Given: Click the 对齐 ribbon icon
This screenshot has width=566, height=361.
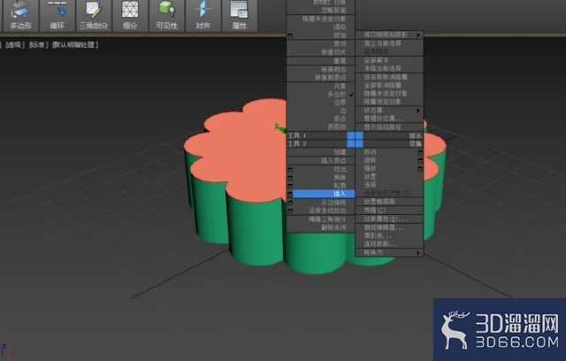Looking at the screenshot, I should pos(203,16).
